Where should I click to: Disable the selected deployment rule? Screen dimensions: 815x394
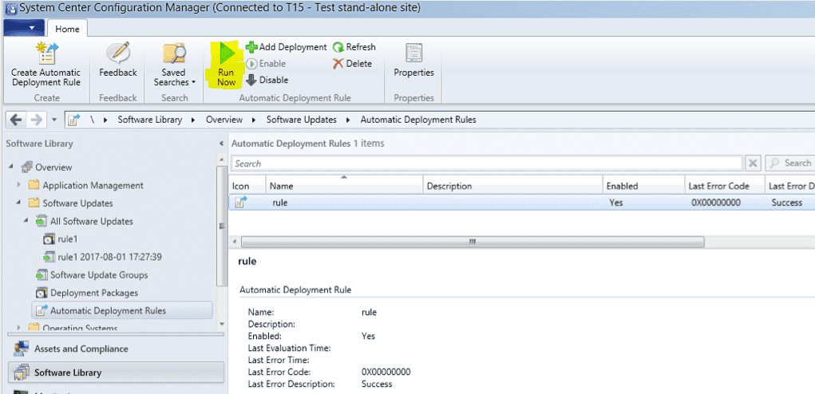pos(267,80)
